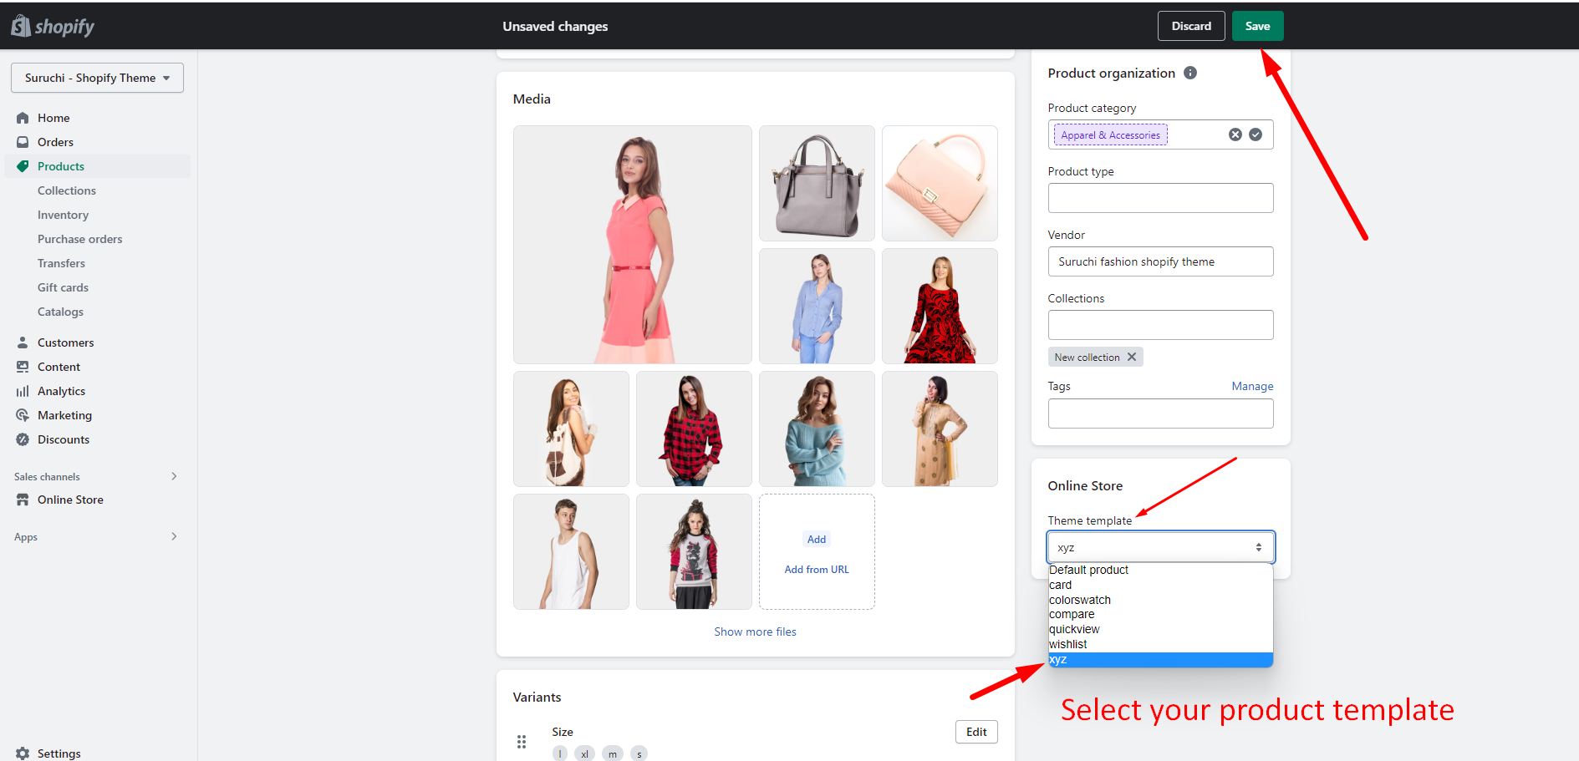The width and height of the screenshot is (1579, 761).
Task: Click the Shopify logo
Action: pyautogui.click(x=53, y=26)
